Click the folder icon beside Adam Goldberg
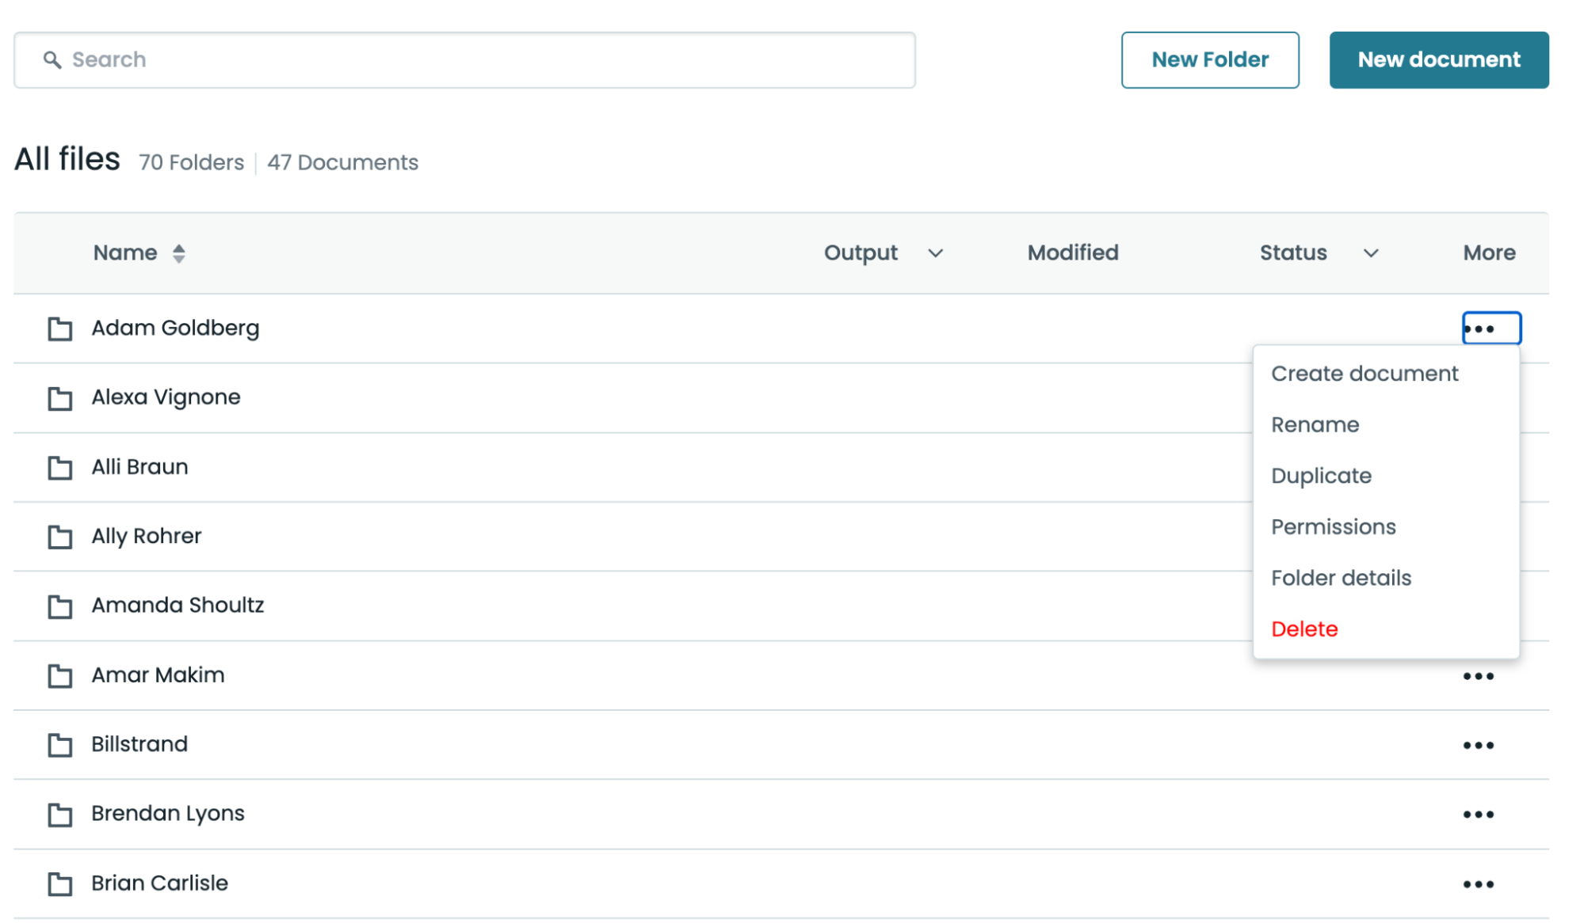The width and height of the screenshot is (1584, 923). [x=59, y=329]
